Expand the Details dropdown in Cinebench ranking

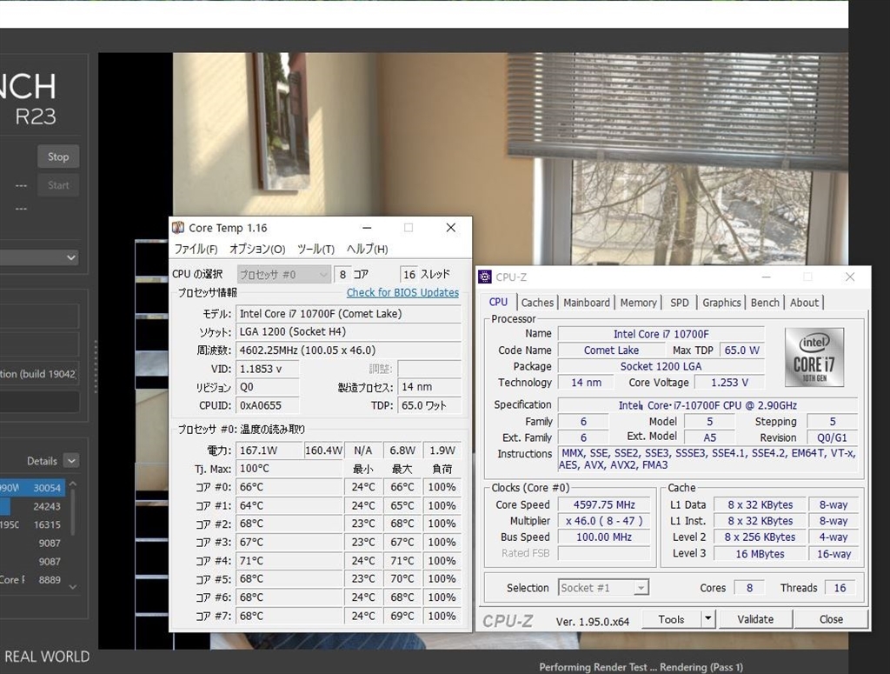(x=71, y=461)
